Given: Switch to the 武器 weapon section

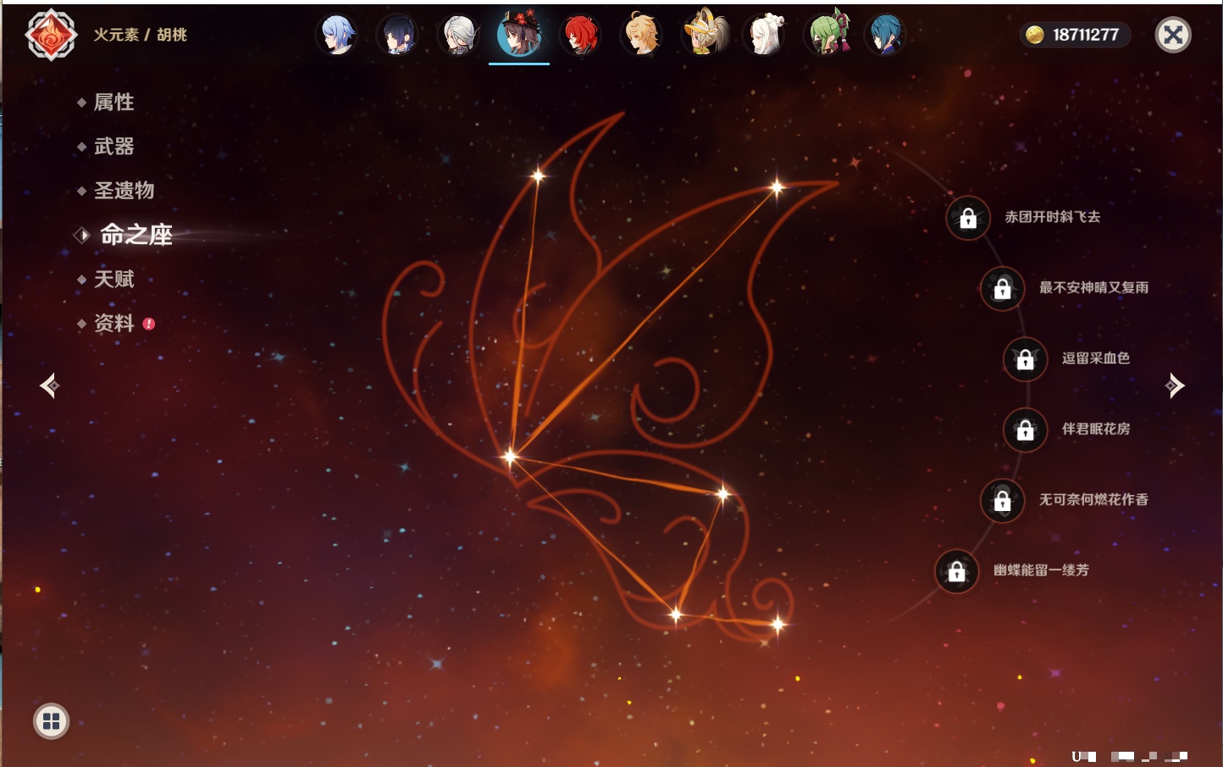Looking at the screenshot, I should pos(113,147).
